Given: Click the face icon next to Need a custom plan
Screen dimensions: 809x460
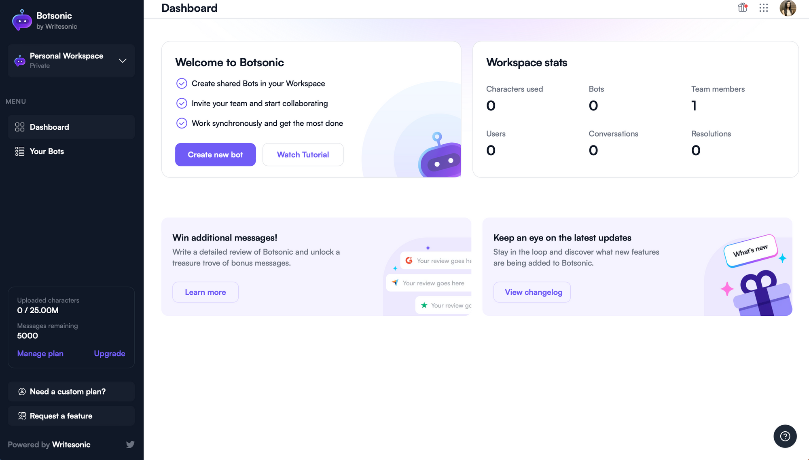Looking at the screenshot, I should (21, 391).
